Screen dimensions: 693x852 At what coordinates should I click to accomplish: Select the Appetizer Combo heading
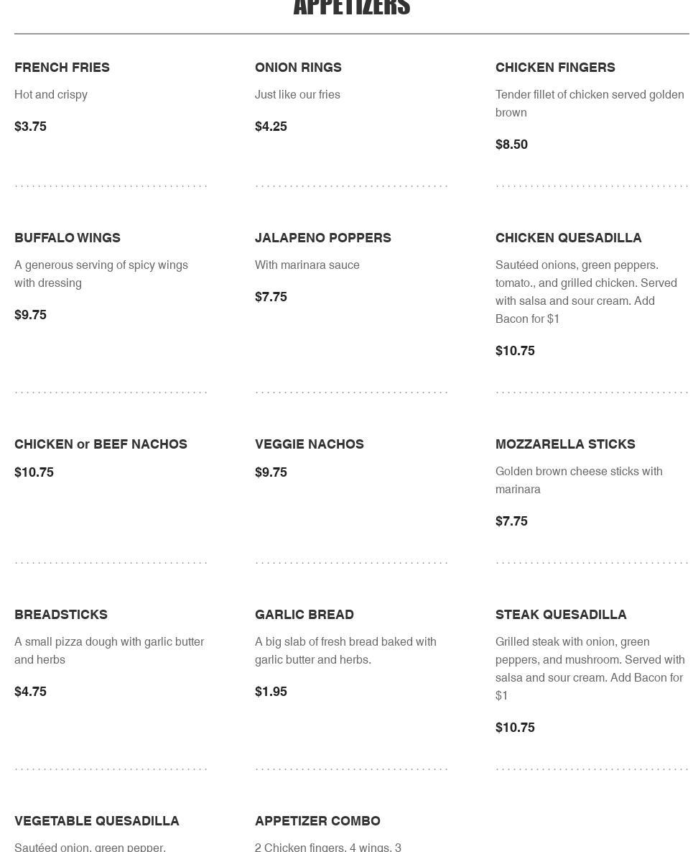tap(317, 821)
